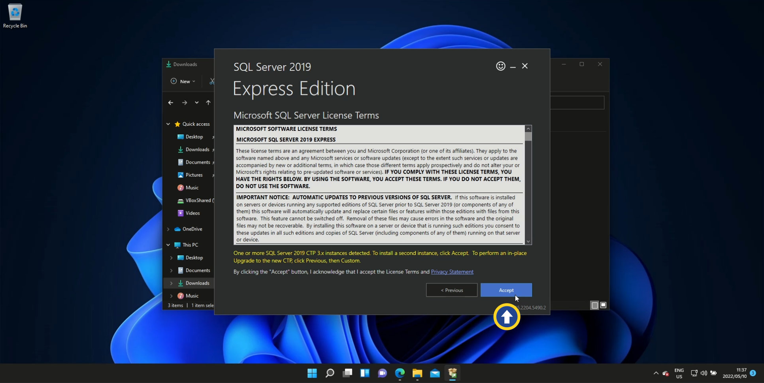Screen dimensions: 764x383
Task: Close the Downloads Explorer window
Action: click(600, 64)
